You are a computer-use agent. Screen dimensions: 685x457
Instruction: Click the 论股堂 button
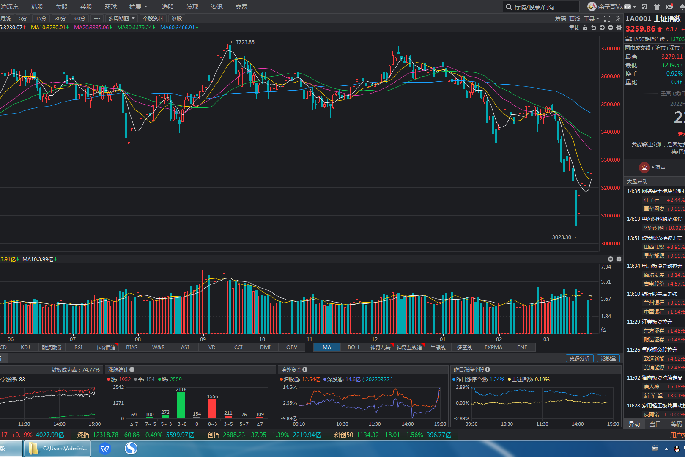point(608,358)
